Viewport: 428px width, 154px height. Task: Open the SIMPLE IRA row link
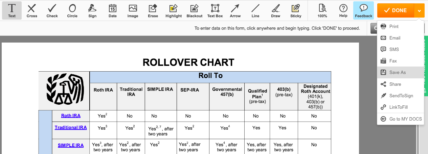(x=71, y=145)
